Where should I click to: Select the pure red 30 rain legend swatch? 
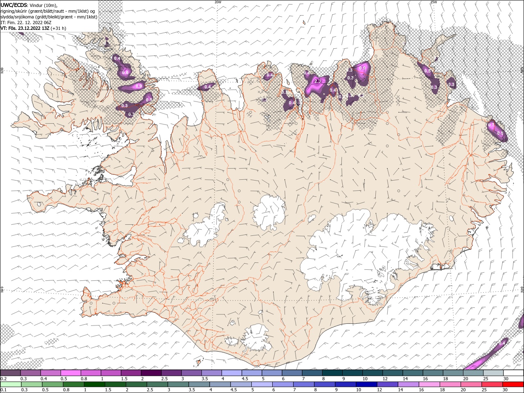(x=513, y=384)
